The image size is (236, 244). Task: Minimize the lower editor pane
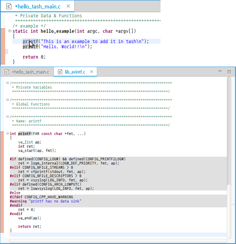219,71
